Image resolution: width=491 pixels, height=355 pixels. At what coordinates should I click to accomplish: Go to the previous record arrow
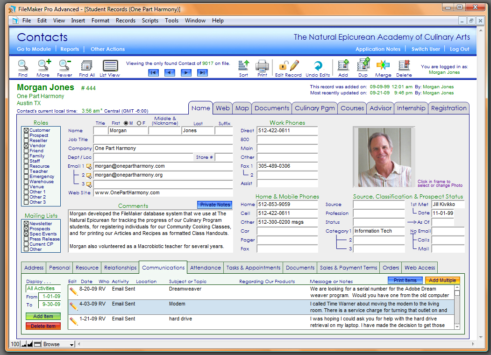point(170,73)
